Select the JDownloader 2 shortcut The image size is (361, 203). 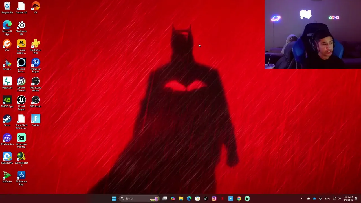pyautogui.click(x=21, y=159)
